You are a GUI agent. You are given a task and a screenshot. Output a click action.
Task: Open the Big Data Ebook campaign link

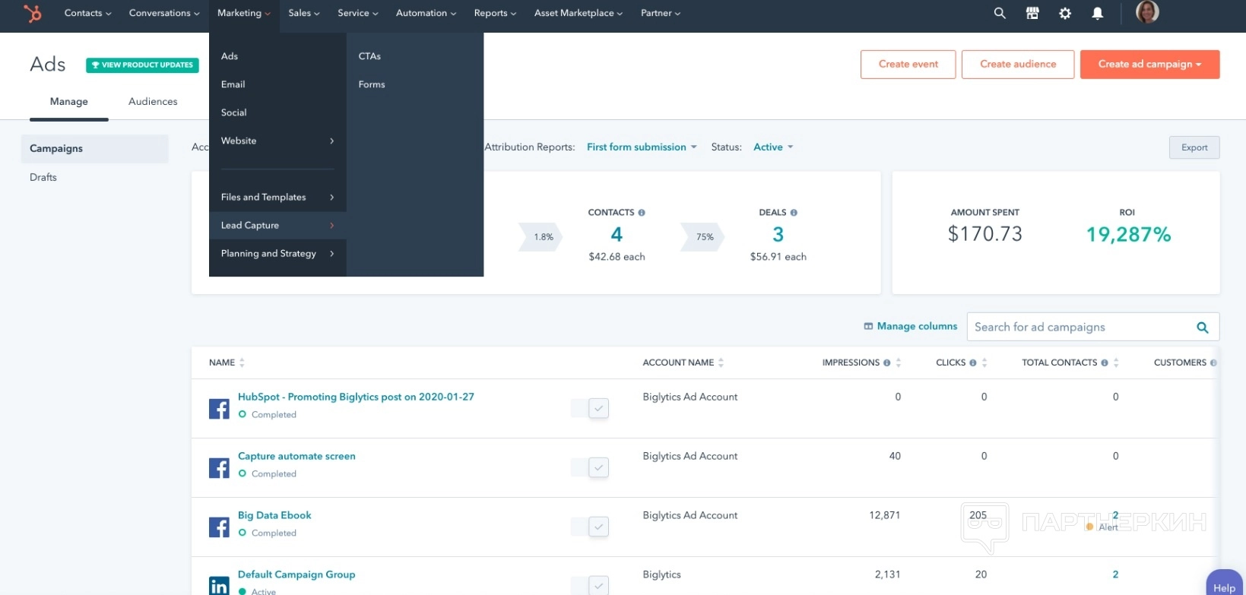point(274,515)
